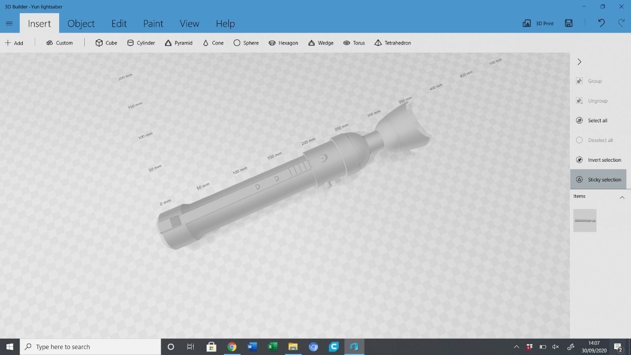Check battery status in system tray

coord(543,347)
